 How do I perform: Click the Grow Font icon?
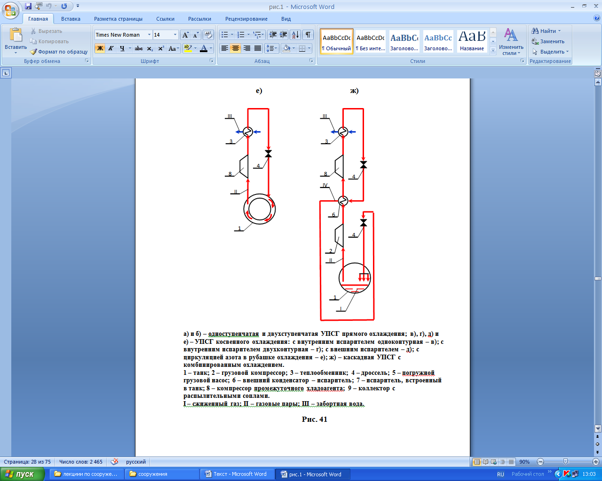tap(185, 35)
